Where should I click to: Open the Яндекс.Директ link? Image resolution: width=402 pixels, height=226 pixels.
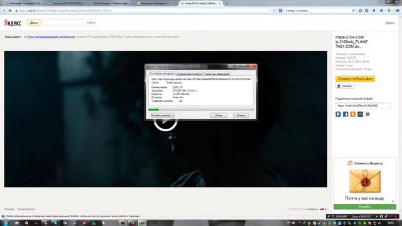pyautogui.click(x=13, y=36)
